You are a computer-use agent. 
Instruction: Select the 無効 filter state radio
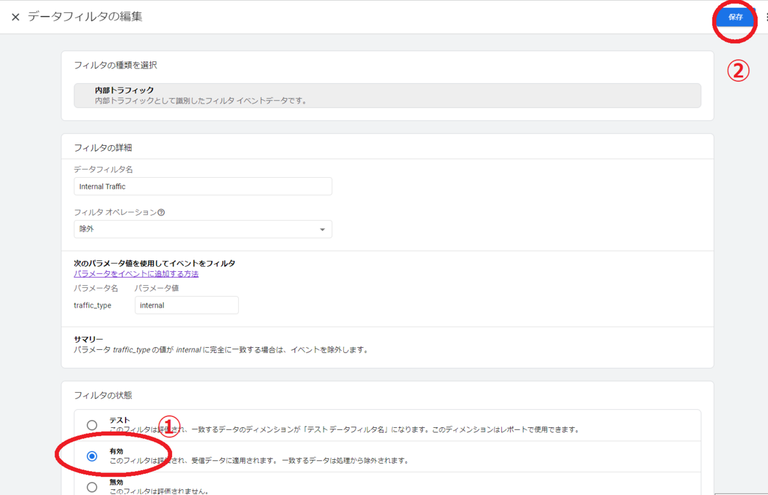point(92,487)
